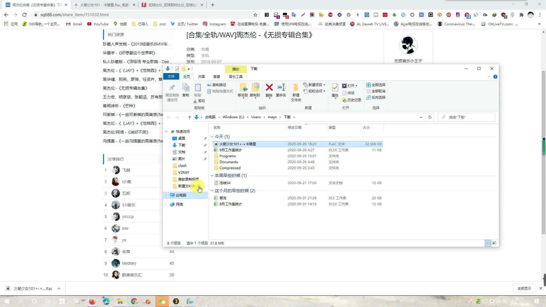Expand the 本周早些时候 section
The height and width of the screenshot is (307, 546).
[x=212, y=175]
